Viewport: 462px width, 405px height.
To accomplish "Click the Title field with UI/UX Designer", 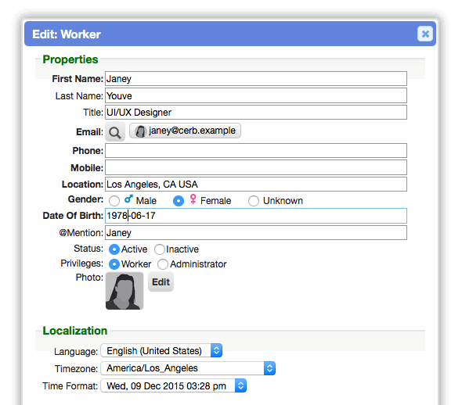I will coord(256,113).
